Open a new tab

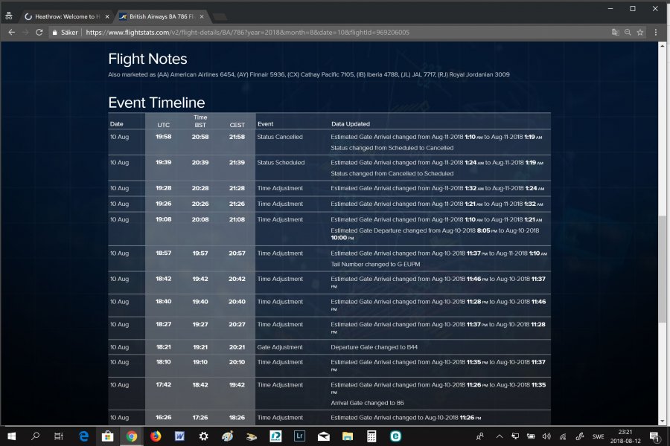point(223,16)
